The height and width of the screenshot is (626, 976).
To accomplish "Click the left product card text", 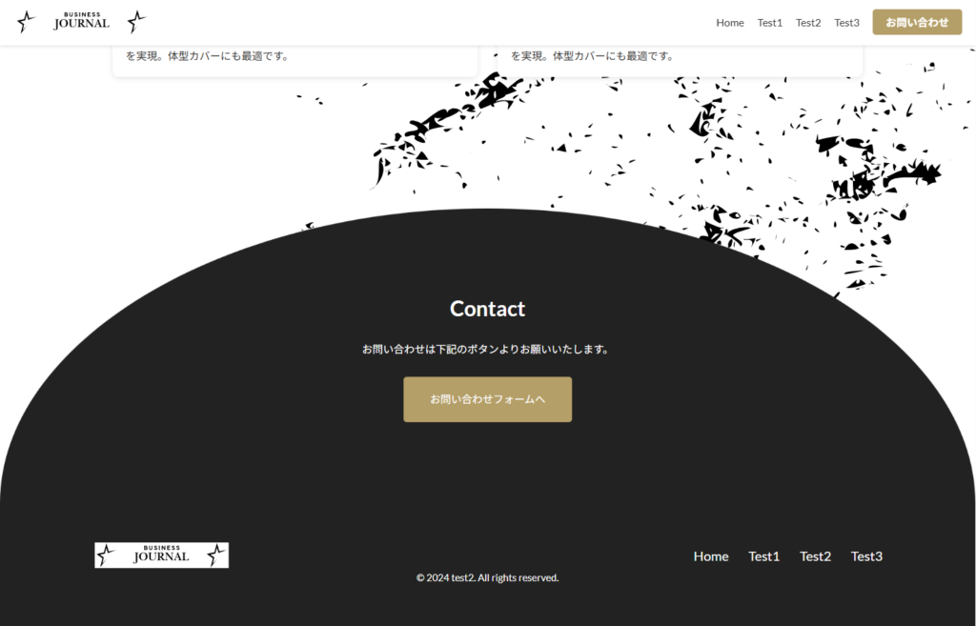I will (x=208, y=56).
